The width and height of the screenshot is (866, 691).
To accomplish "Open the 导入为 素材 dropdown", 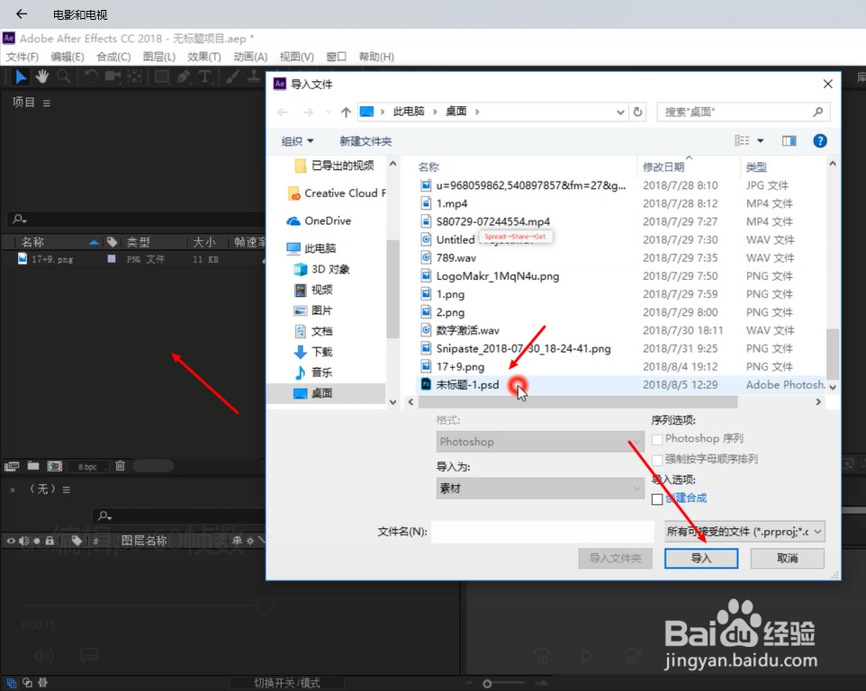I will point(540,489).
